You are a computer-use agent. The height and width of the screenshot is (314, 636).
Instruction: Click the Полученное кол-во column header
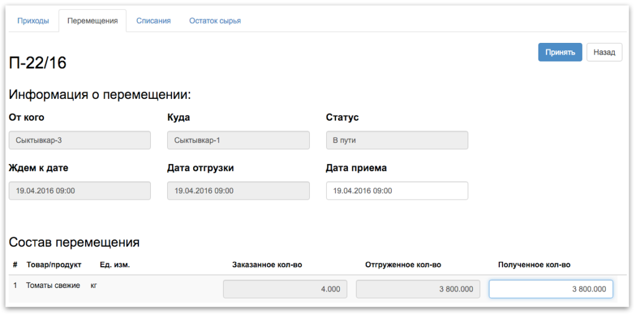[x=534, y=265]
